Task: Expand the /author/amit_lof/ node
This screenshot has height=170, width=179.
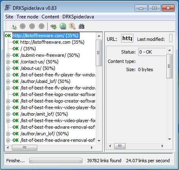Action: 8,114
